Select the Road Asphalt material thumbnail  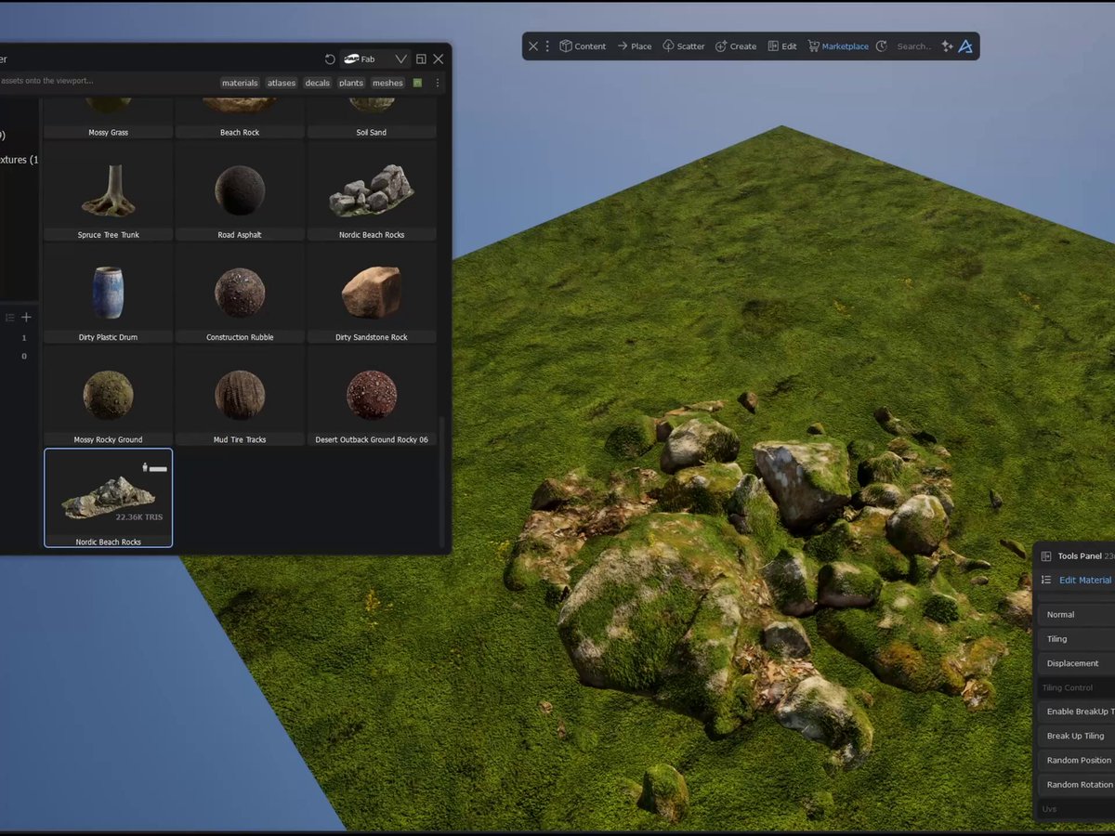[240, 192]
